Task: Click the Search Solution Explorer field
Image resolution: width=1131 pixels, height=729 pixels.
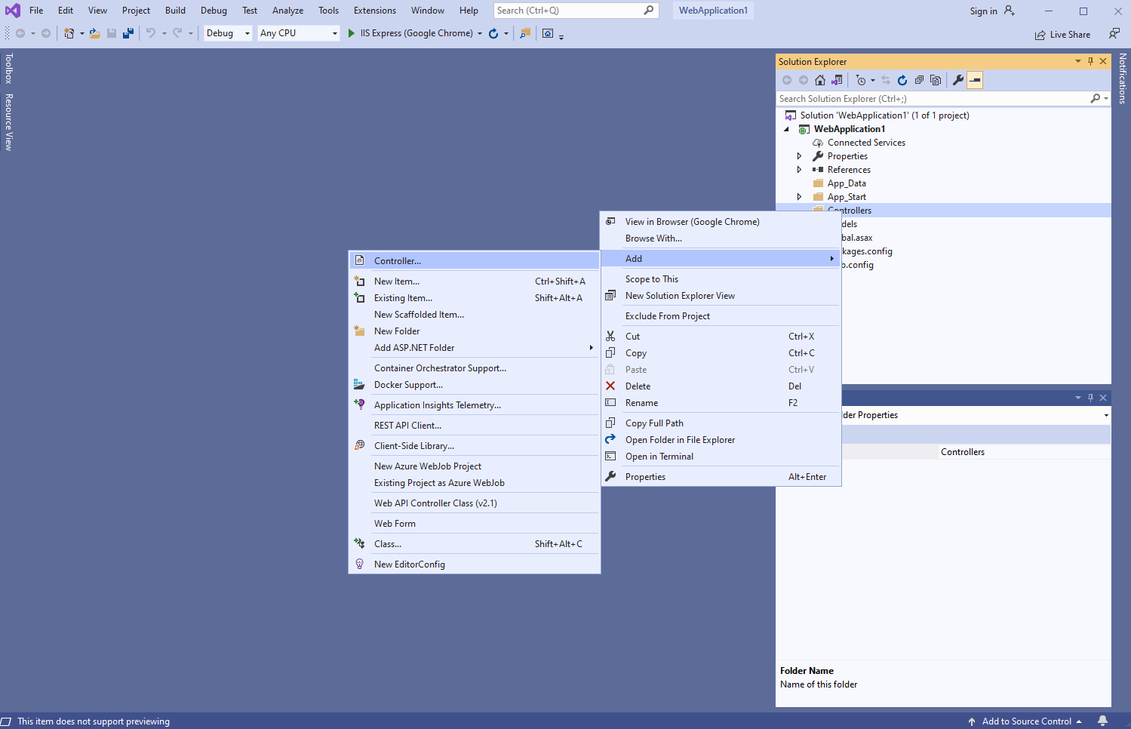Action: 932,99
